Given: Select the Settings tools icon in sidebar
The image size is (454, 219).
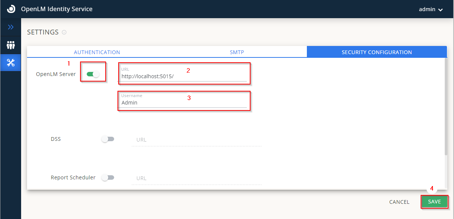Looking at the screenshot, I should point(11,63).
